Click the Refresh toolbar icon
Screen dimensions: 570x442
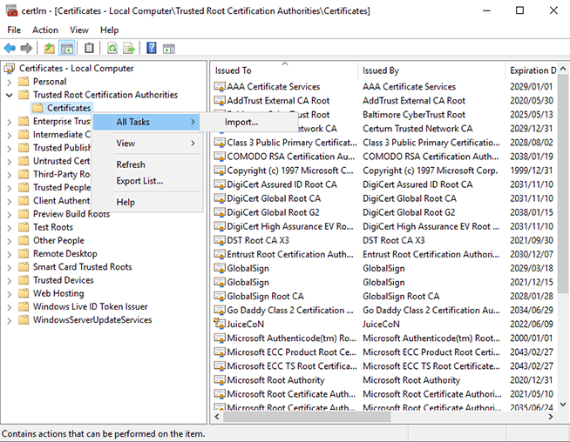[112, 48]
